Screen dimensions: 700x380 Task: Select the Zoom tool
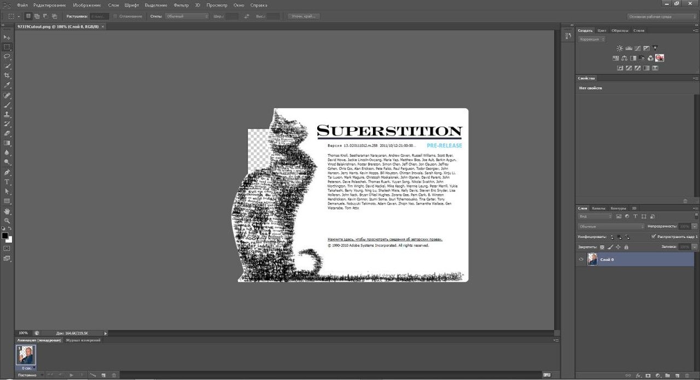click(7, 220)
